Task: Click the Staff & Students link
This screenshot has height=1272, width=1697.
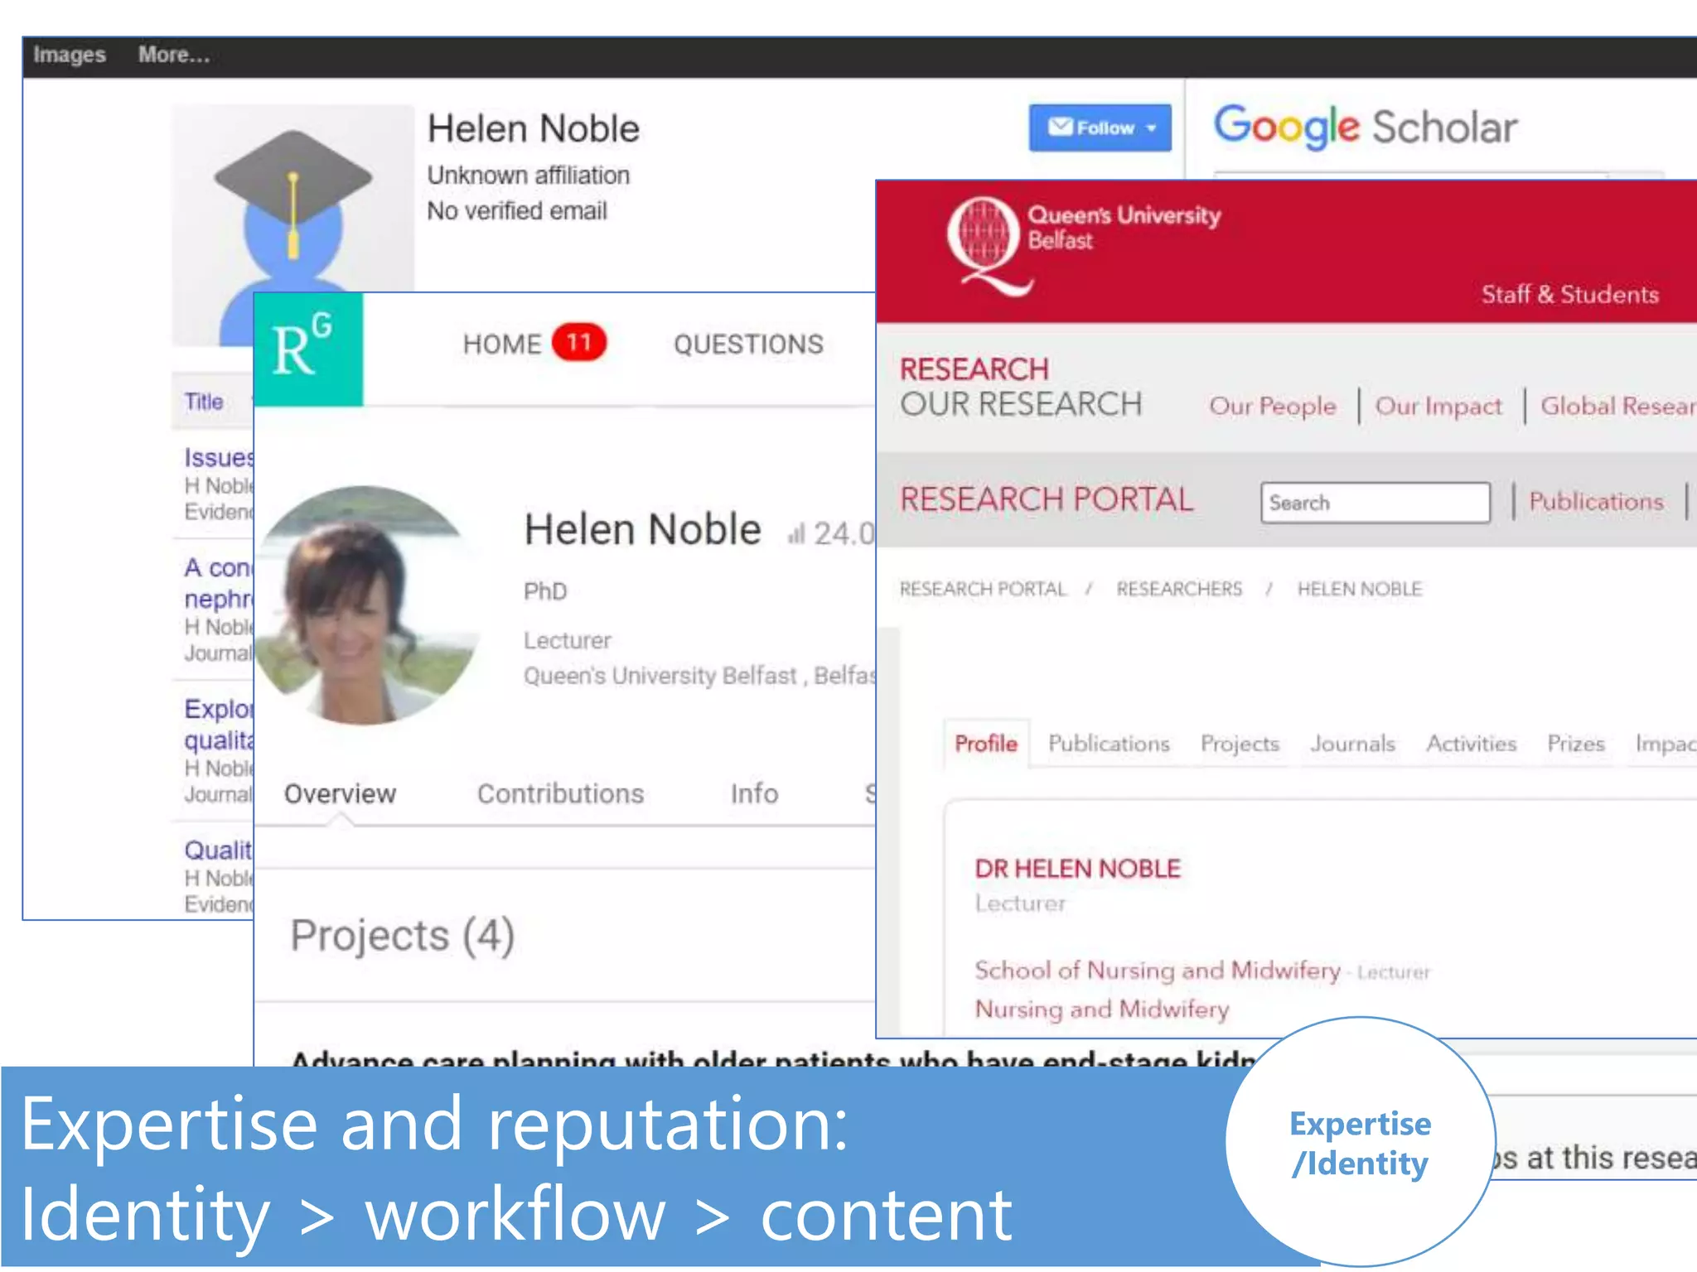Action: point(1569,294)
